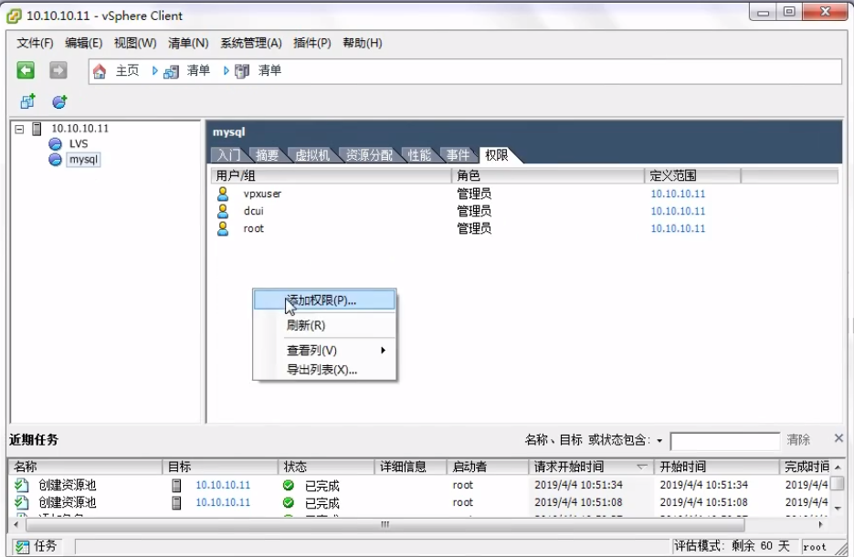Click sort arrow on 请求开始时间 column
854x557 pixels.
pyautogui.click(x=641, y=467)
